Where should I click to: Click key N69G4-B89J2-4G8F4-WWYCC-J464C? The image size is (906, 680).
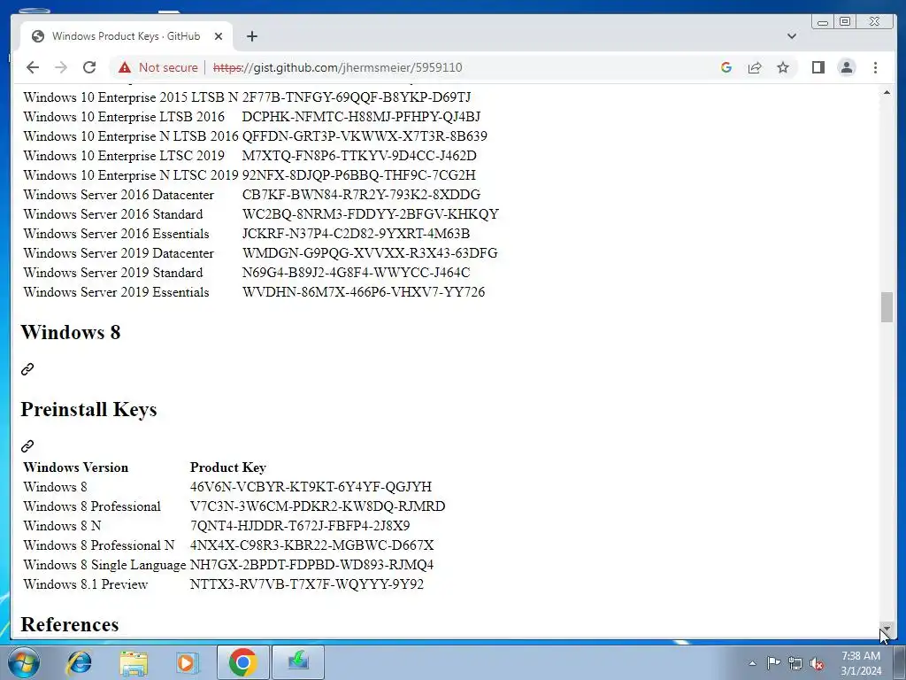356,273
